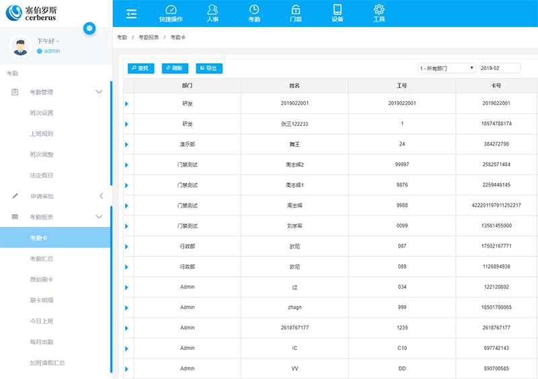Select 考勤汇总 in the sidebar

pos(41,259)
